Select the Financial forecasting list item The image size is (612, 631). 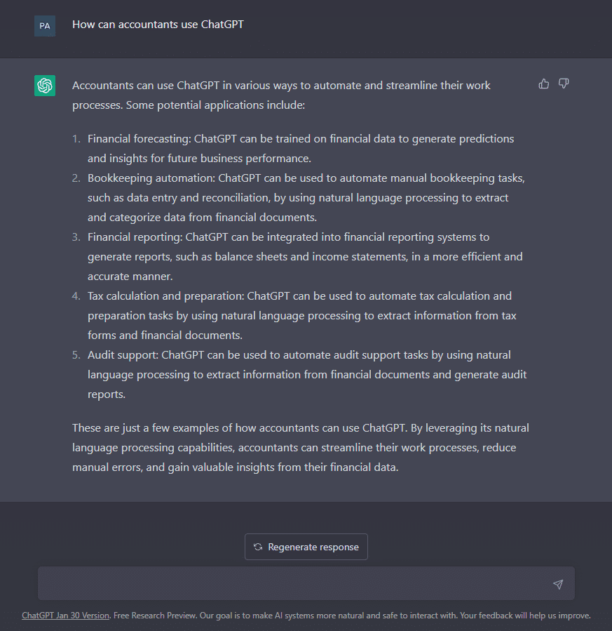coord(301,149)
